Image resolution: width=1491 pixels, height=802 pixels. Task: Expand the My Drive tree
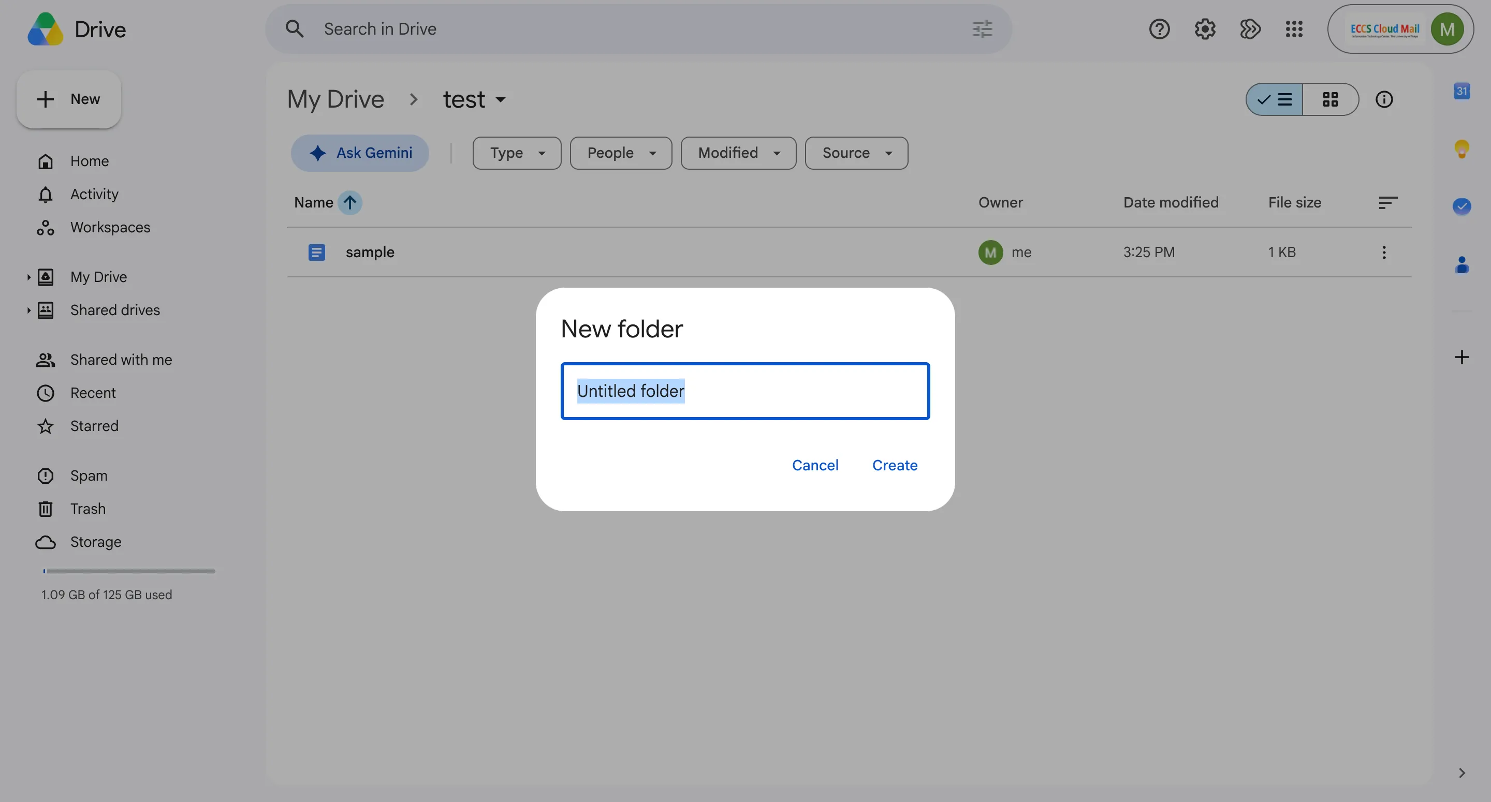click(28, 277)
